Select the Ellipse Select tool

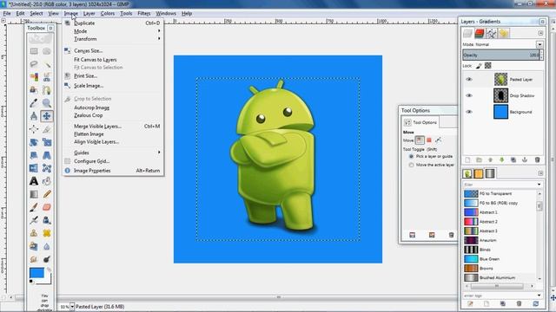[46, 52]
